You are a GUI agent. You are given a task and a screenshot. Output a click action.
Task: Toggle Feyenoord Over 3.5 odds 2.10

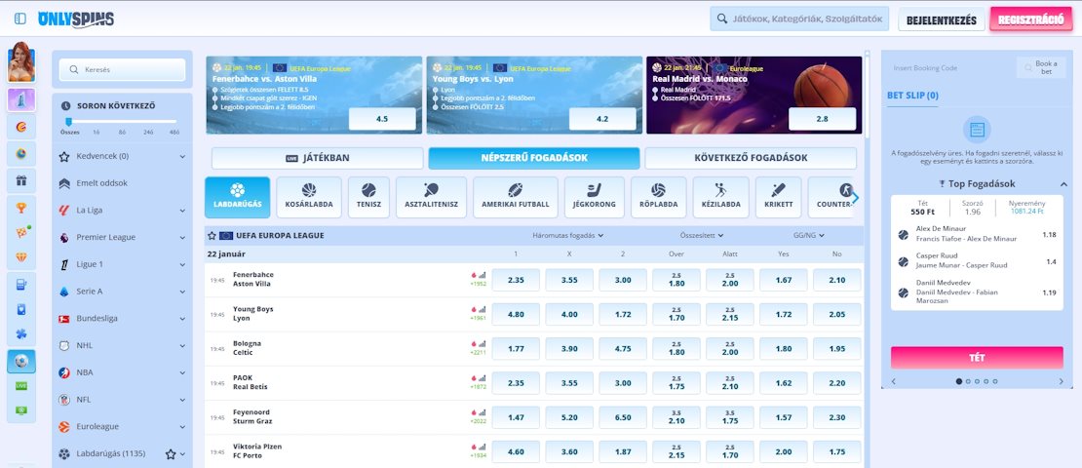pos(676,417)
